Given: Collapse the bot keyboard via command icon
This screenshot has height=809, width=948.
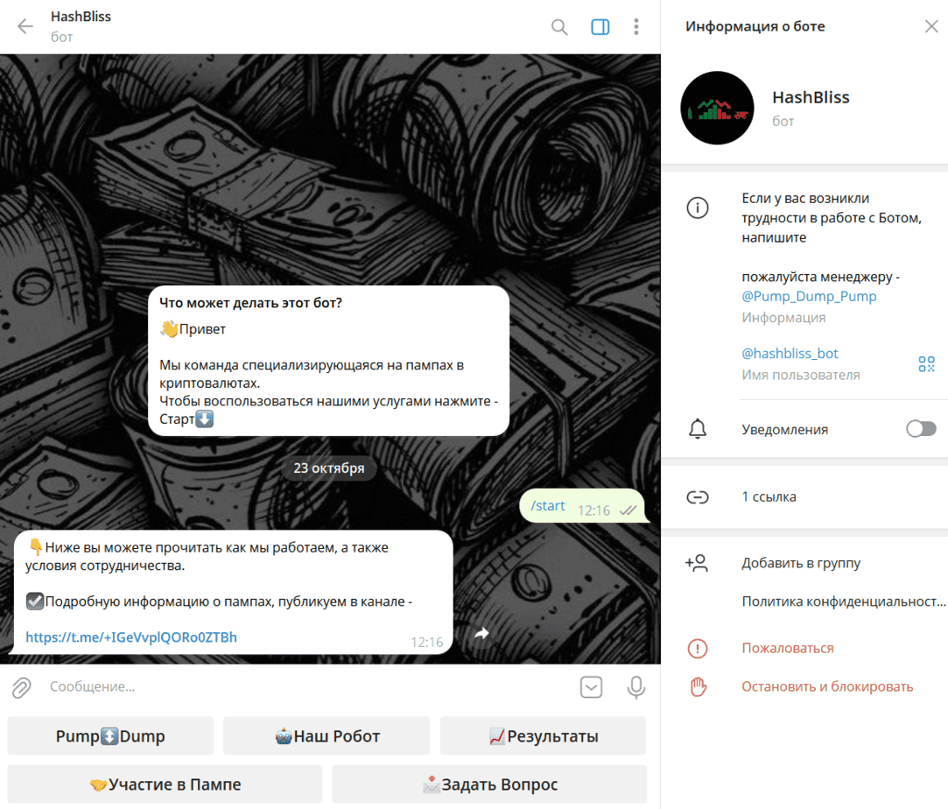Looking at the screenshot, I should tap(591, 687).
